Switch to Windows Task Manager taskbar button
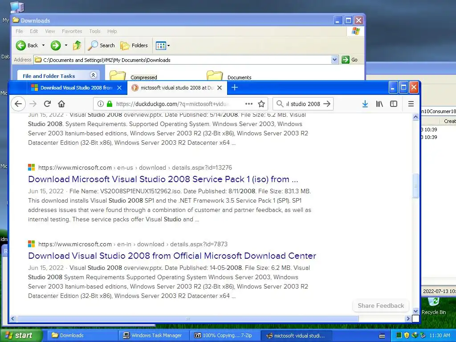Screen dimensions: 456x342 (154, 335)
